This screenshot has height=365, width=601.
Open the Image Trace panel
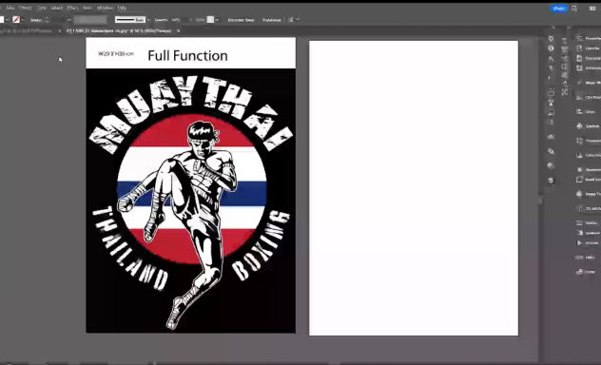coord(589,194)
